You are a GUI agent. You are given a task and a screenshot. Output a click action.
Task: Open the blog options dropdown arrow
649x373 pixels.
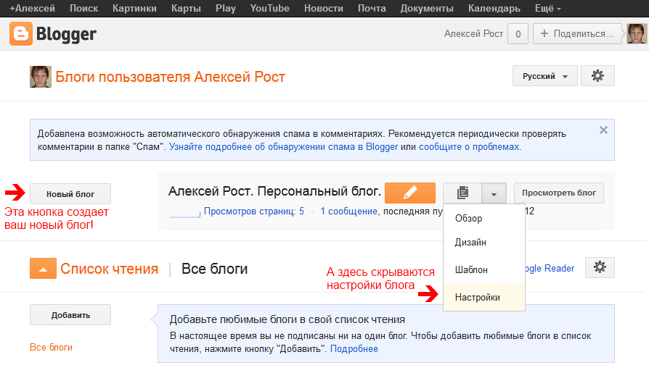pyautogui.click(x=494, y=193)
